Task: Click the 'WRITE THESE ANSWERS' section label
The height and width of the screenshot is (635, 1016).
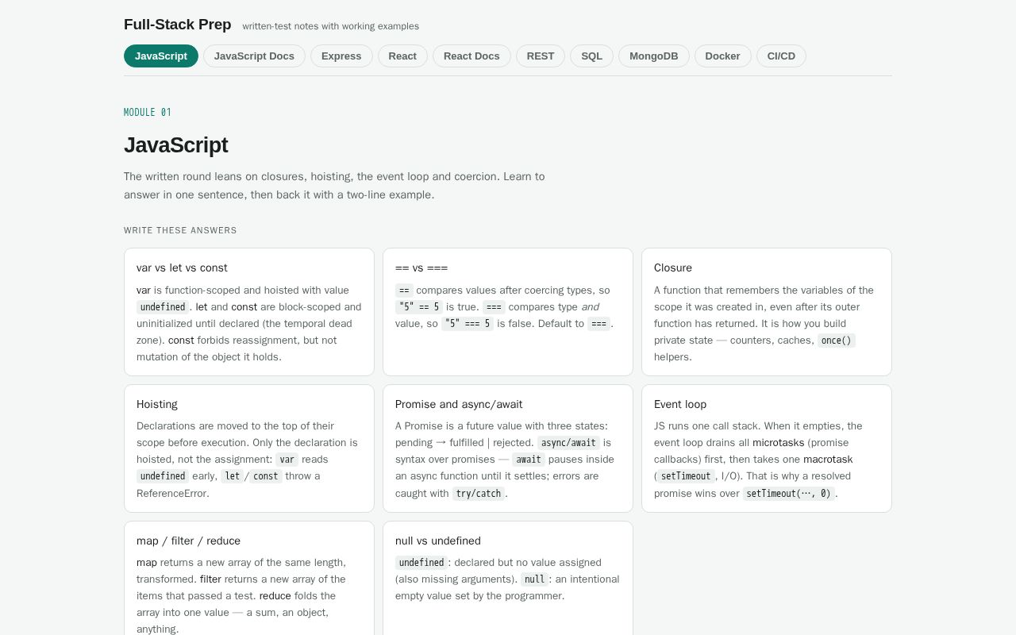Action: pyautogui.click(x=180, y=230)
